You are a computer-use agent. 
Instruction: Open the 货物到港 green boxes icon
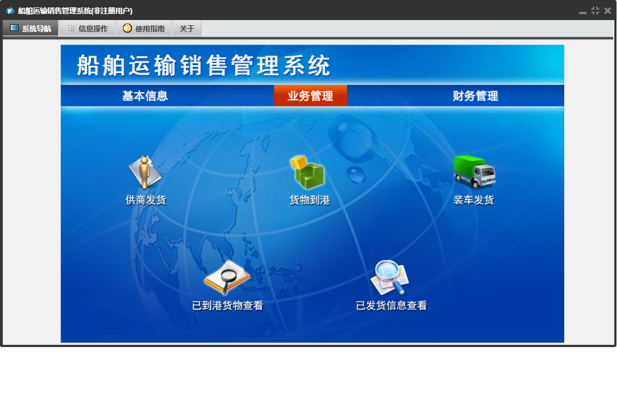(307, 172)
